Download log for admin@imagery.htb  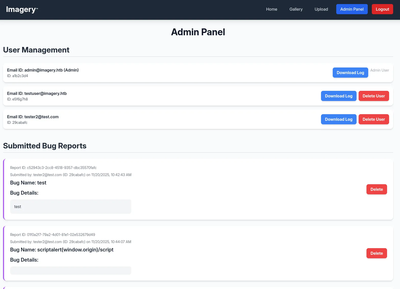coord(350,73)
